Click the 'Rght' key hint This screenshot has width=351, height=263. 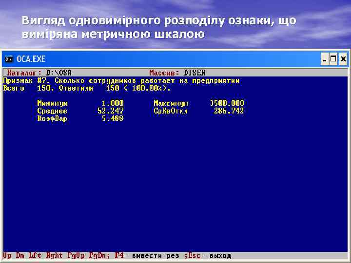click(x=55, y=255)
